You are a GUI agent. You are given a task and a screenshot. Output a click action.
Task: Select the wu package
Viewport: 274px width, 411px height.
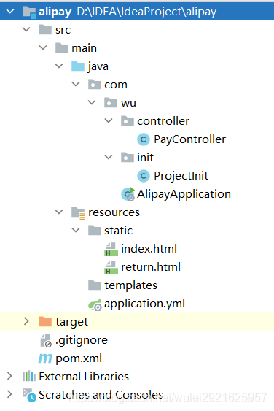tap(120, 103)
